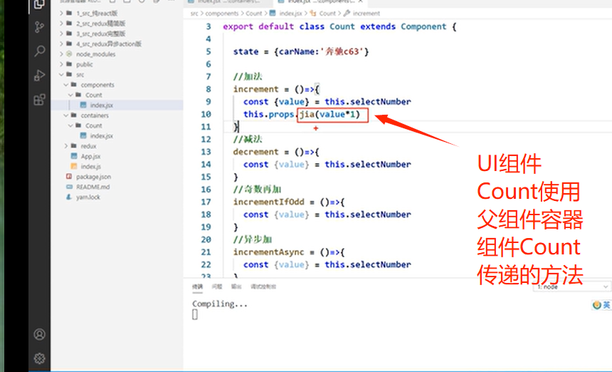Click the increment method breadcrumb
The width and height of the screenshot is (612, 372).
point(366,14)
